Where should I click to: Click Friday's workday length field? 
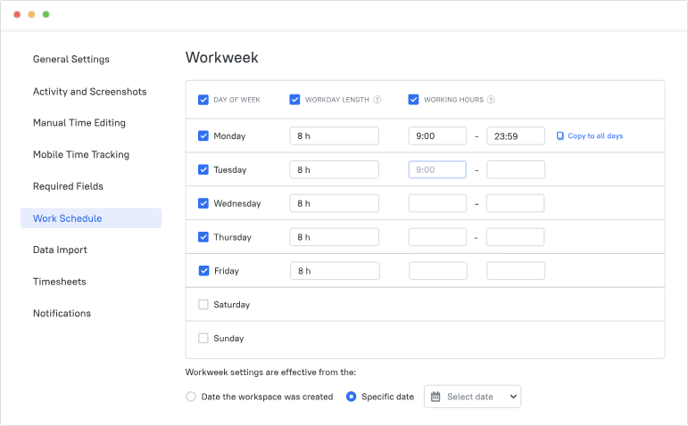(335, 271)
